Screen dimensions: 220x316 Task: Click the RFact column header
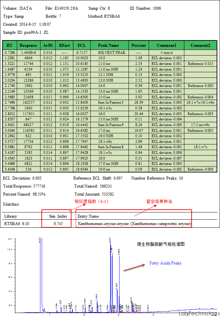[x=64, y=45]
